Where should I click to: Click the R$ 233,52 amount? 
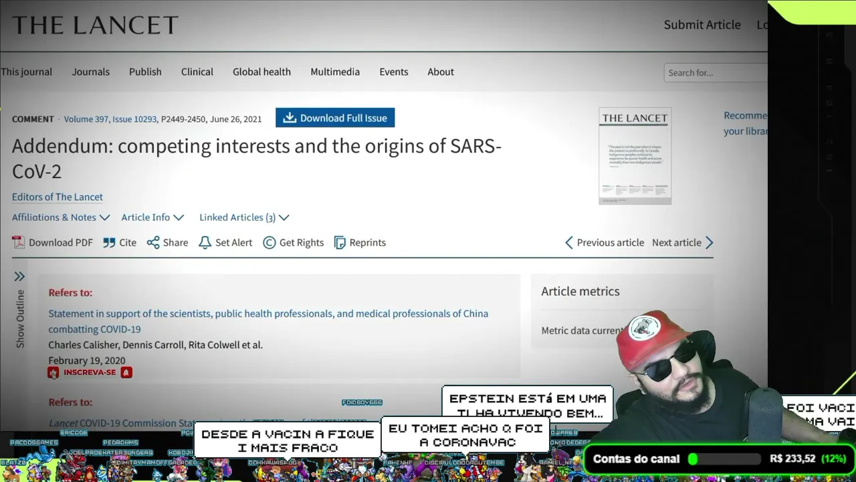pyautogui.click(x=792, y=459)
